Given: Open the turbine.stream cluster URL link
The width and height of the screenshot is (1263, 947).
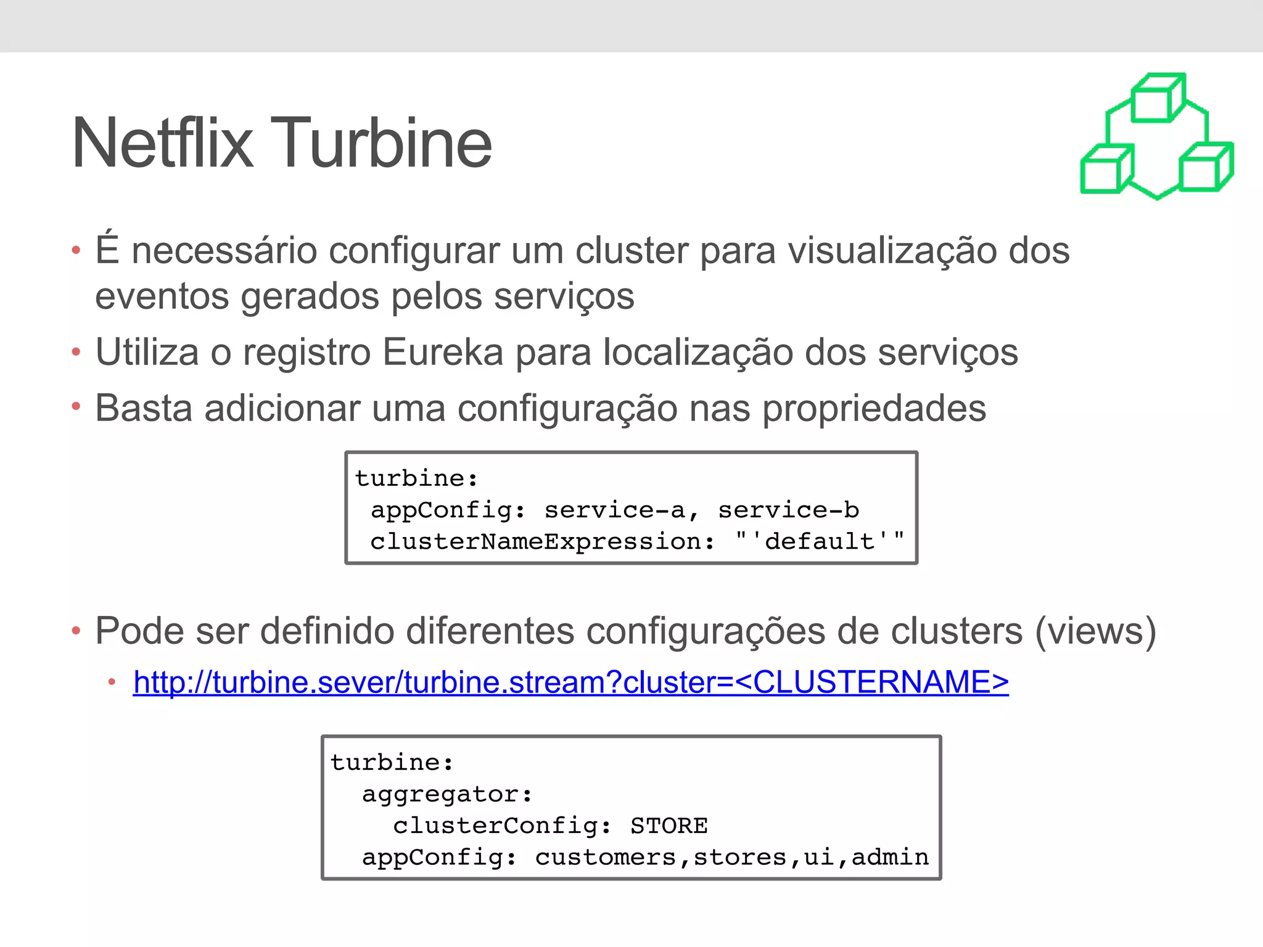Looking at the screenshot, I should 571,683.
